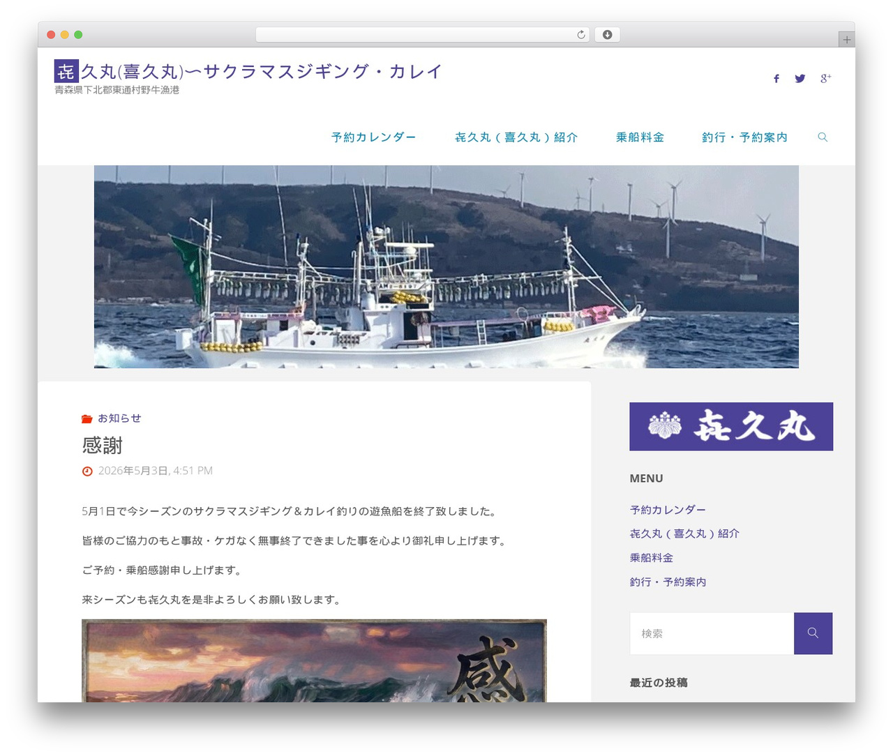Image resolution: width=893 pixels, height=756 pixels.
Task: Open the お知らせ category link
Action: tap(119, 418)
